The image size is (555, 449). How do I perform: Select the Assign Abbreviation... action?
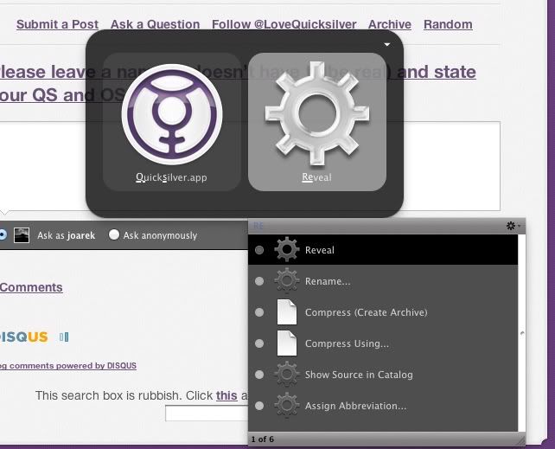(x=383, y=406)
